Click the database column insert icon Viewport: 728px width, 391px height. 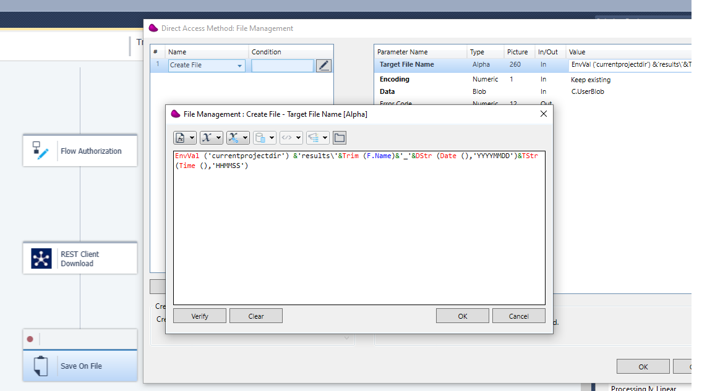pyautogui.click(x=260, y=137)
